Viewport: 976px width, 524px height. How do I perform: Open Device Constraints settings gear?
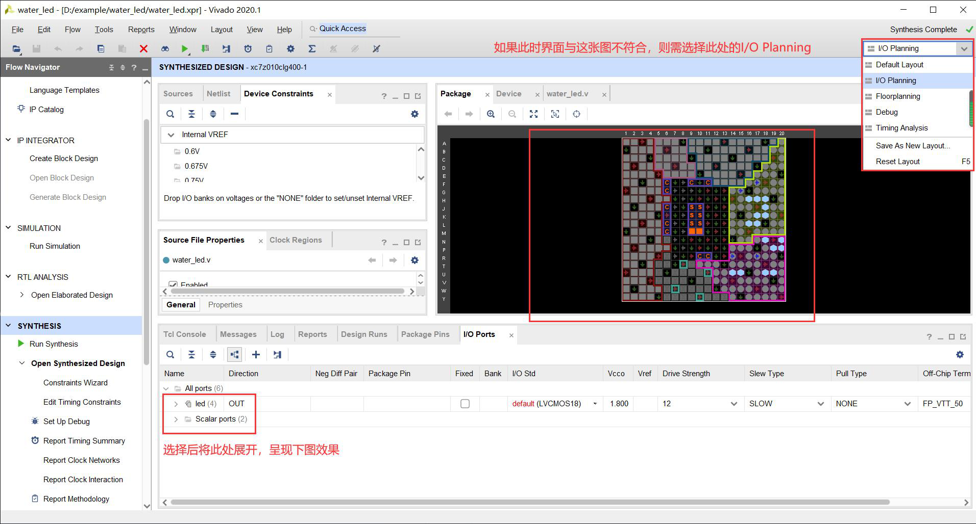coord(414,114)
